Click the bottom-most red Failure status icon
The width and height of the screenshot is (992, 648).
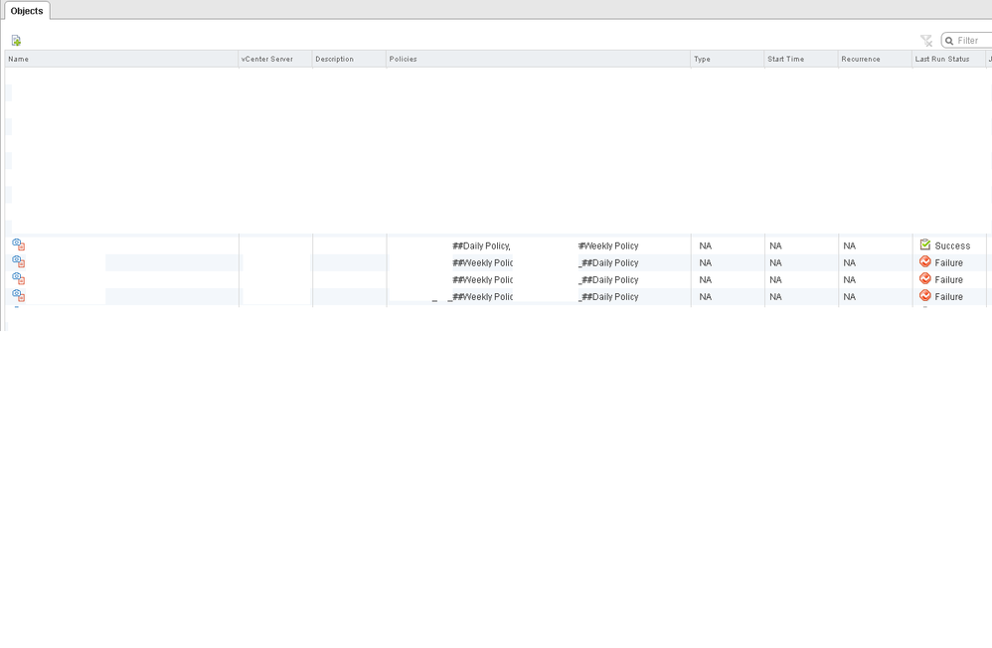[925, 296]
